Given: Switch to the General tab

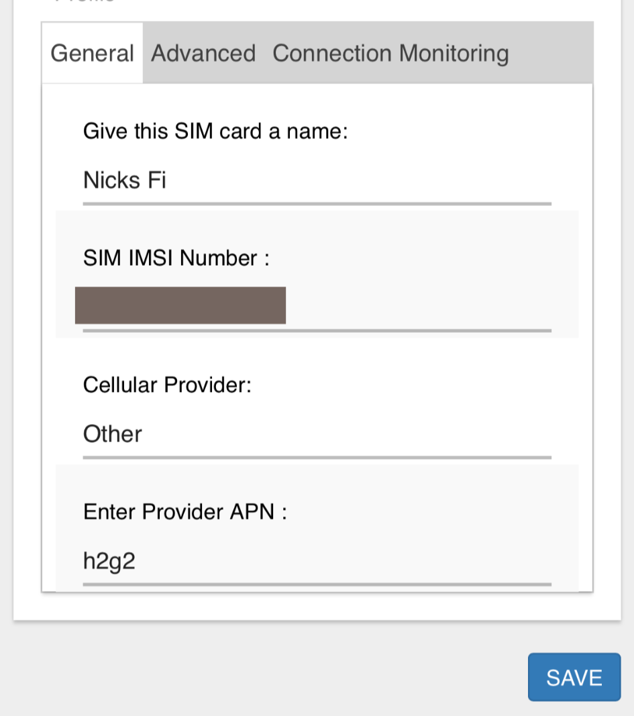Looking at the screenshot, I should tap(93, 54).
